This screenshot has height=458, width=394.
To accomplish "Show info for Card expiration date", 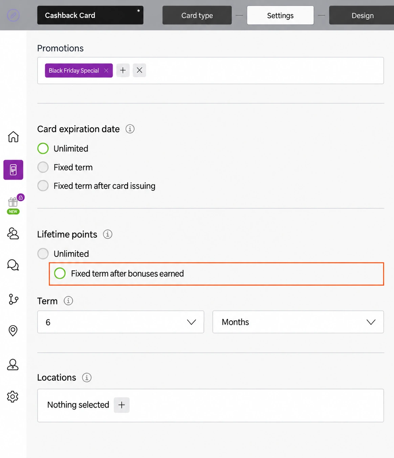I will click(130, 129).
